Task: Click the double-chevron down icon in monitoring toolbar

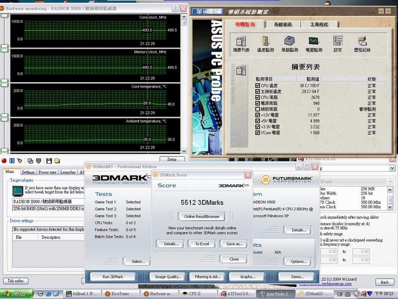Action: click(x=38, y=160)
